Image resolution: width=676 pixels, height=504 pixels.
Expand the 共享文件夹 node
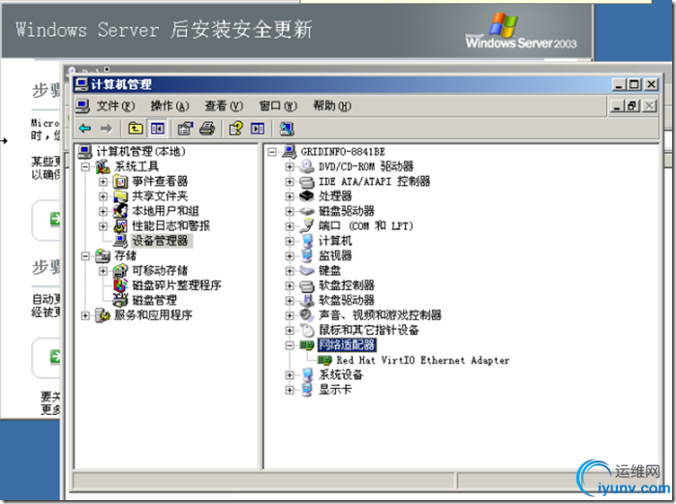tap(103, 196)
